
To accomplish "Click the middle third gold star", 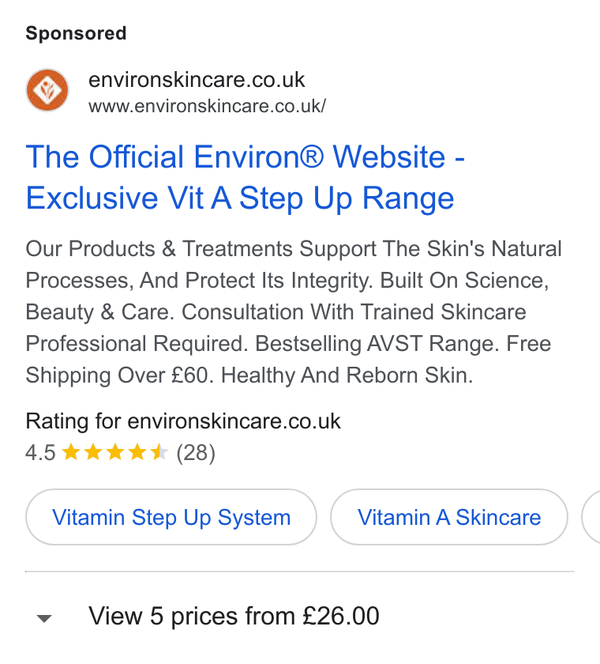I will click(x=115, y=452).
